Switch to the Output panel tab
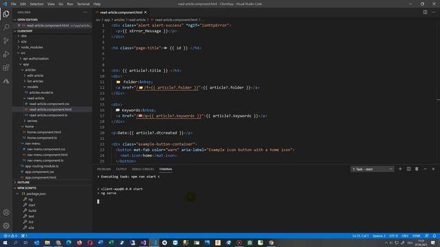This screenshot has width=440, height=247. coord(121,169)
